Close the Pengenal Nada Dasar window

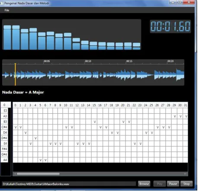189,2
